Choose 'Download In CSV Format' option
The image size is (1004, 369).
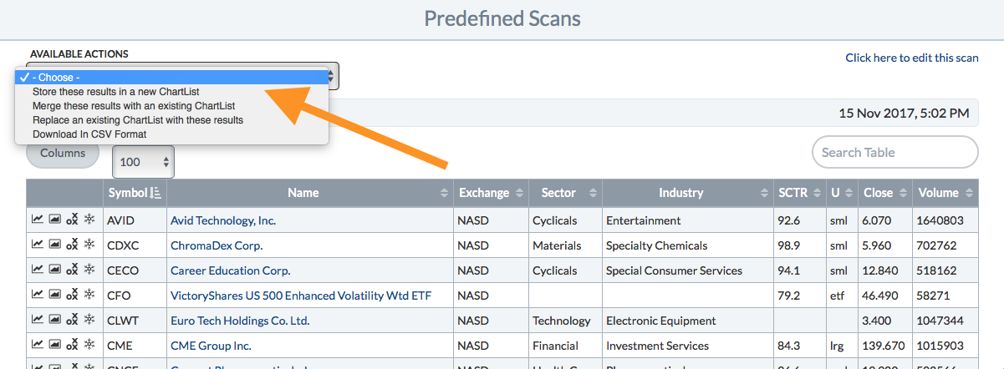pyautogui.click(x=89, y=134)
